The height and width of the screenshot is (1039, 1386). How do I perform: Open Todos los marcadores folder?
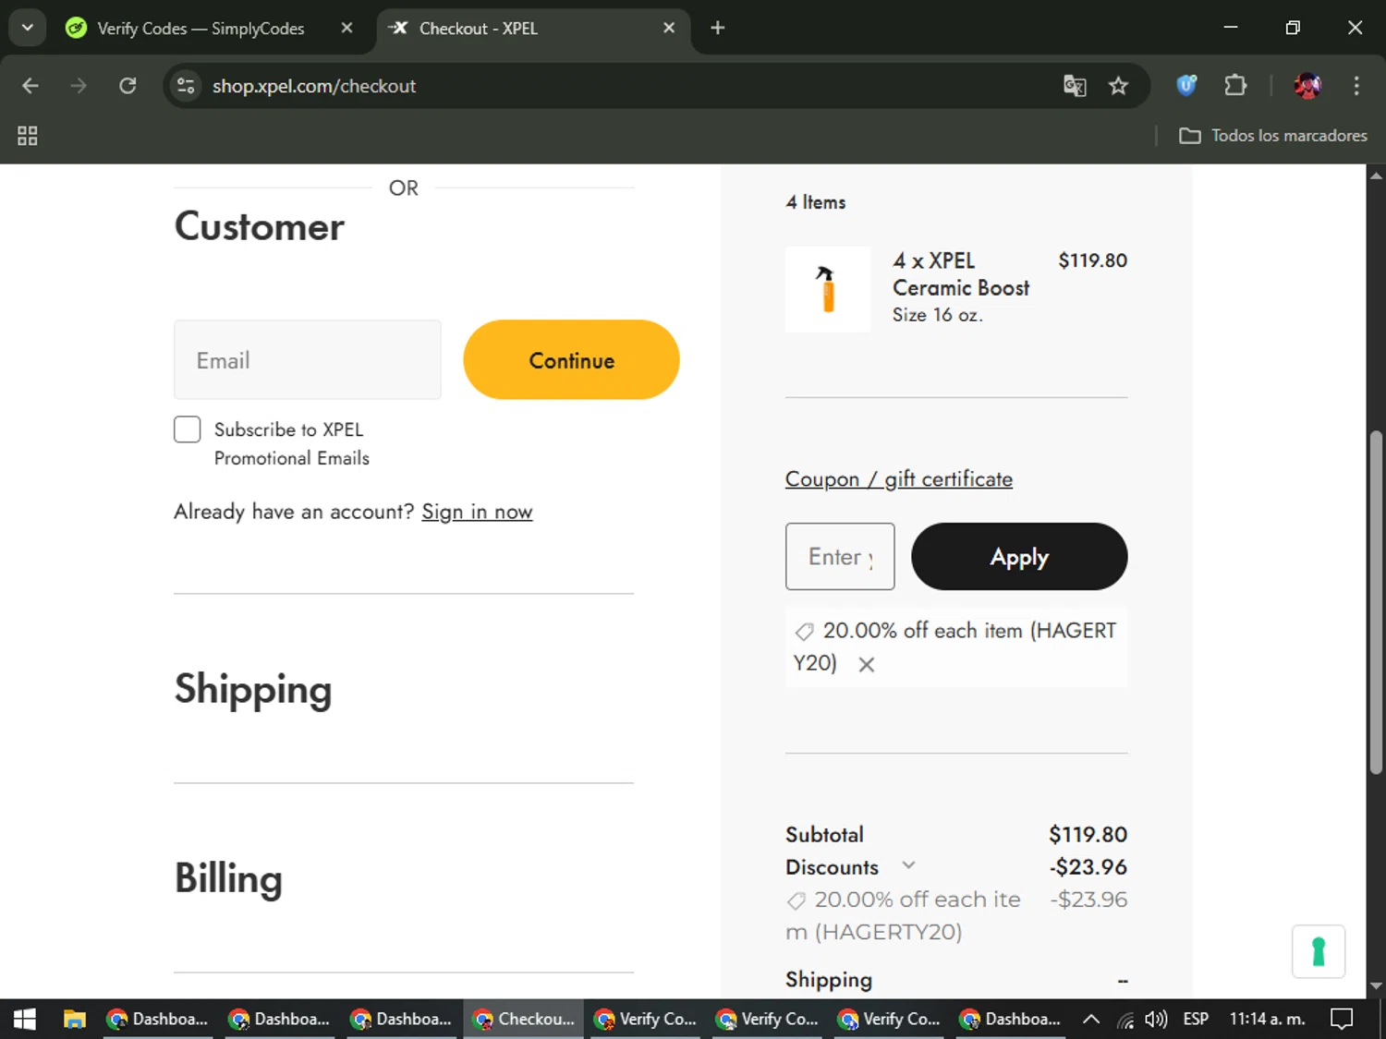1273,136
